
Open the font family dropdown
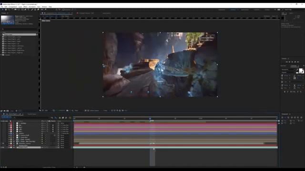click(289, 69)
